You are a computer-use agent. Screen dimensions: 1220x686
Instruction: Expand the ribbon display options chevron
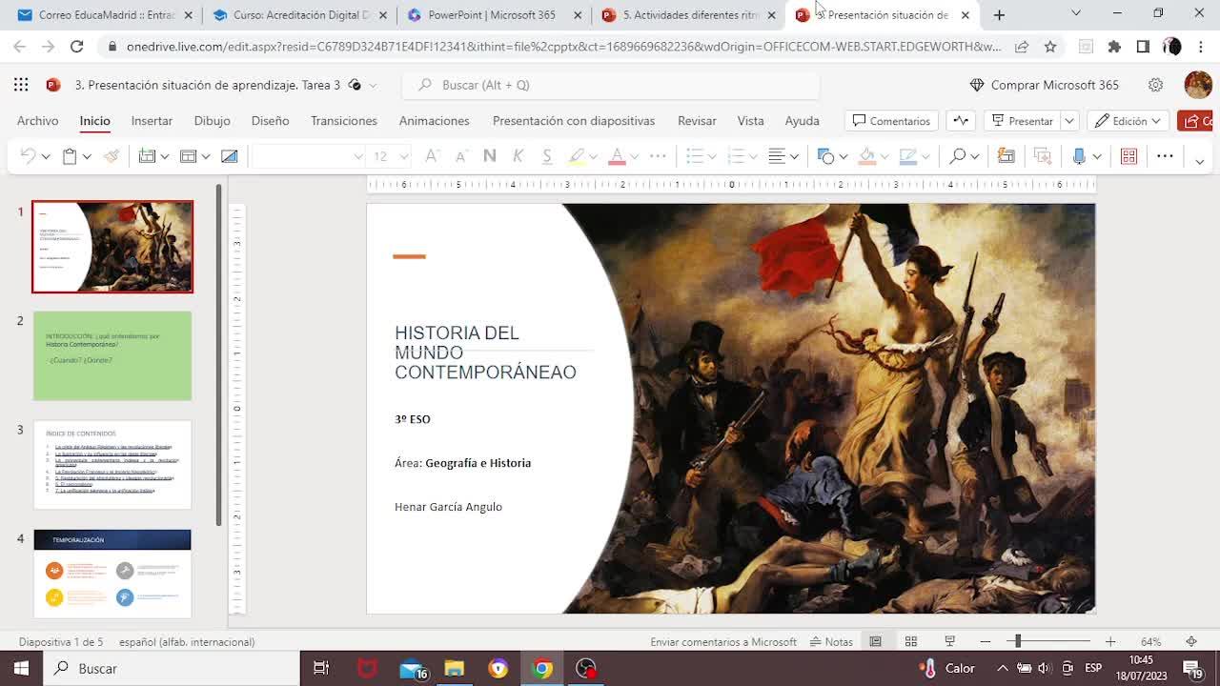tap(1199, 160)
